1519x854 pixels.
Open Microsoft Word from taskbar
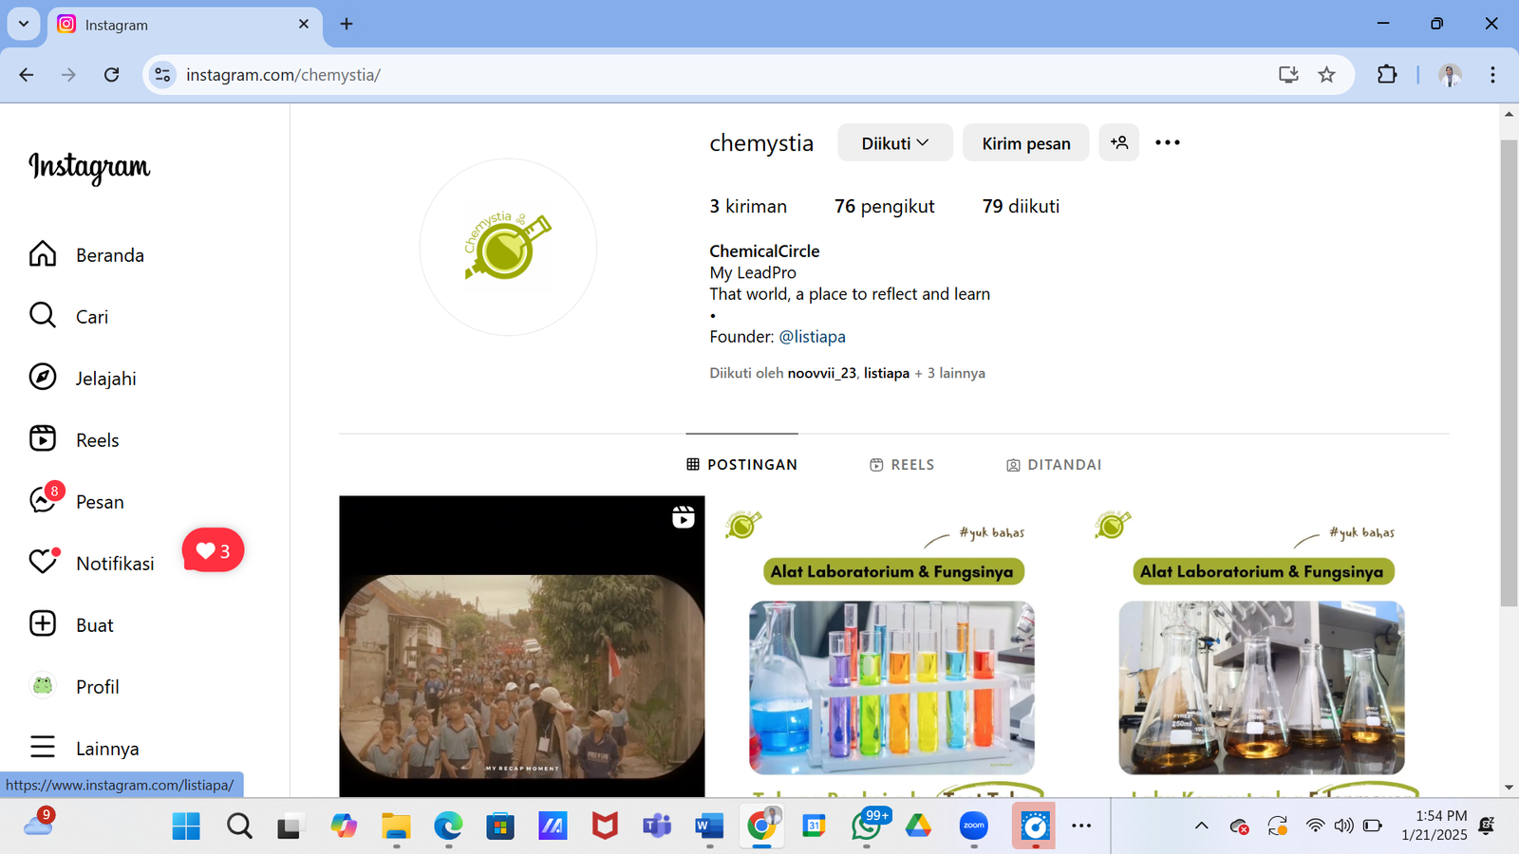[709, 826]
